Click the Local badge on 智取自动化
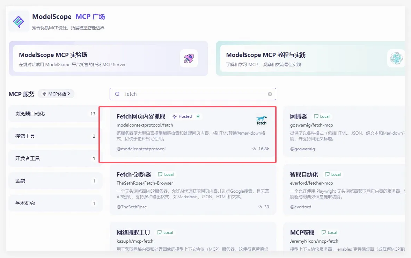This screenshot has height=258, width=411. 333,174
